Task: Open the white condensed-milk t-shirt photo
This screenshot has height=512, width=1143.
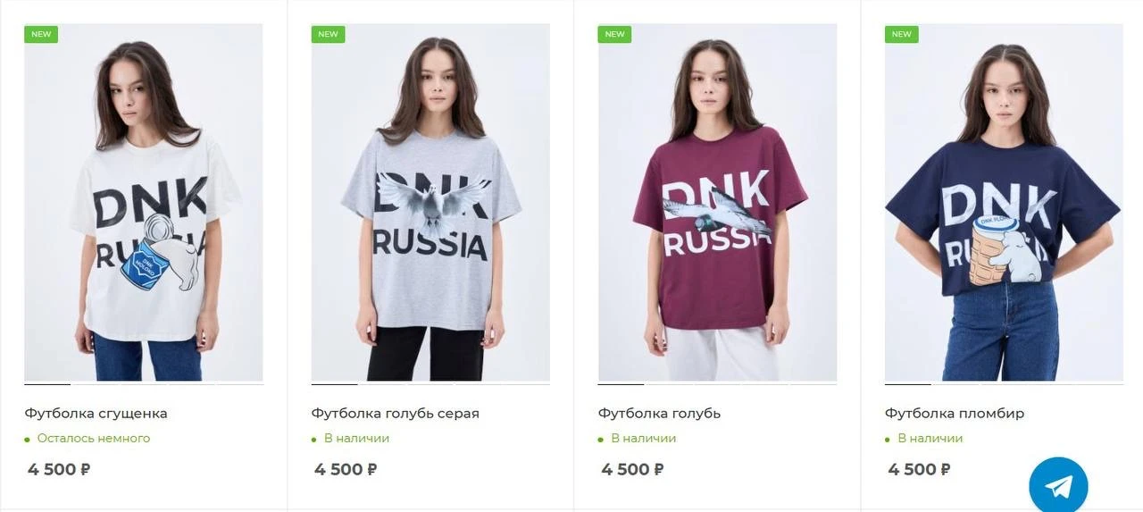Action: pyautogui.click(x=144, y=206)
